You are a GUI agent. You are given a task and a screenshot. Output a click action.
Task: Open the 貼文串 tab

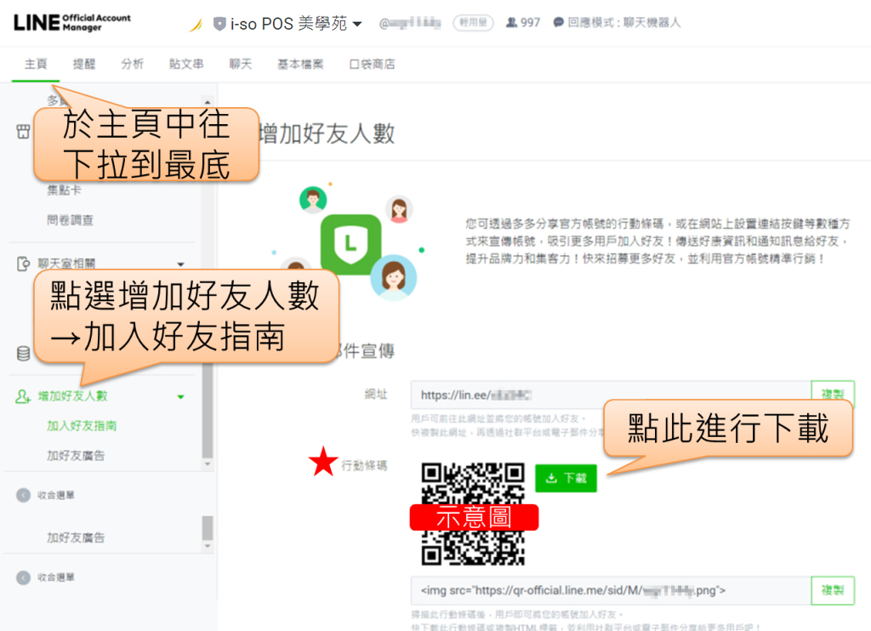186,64
